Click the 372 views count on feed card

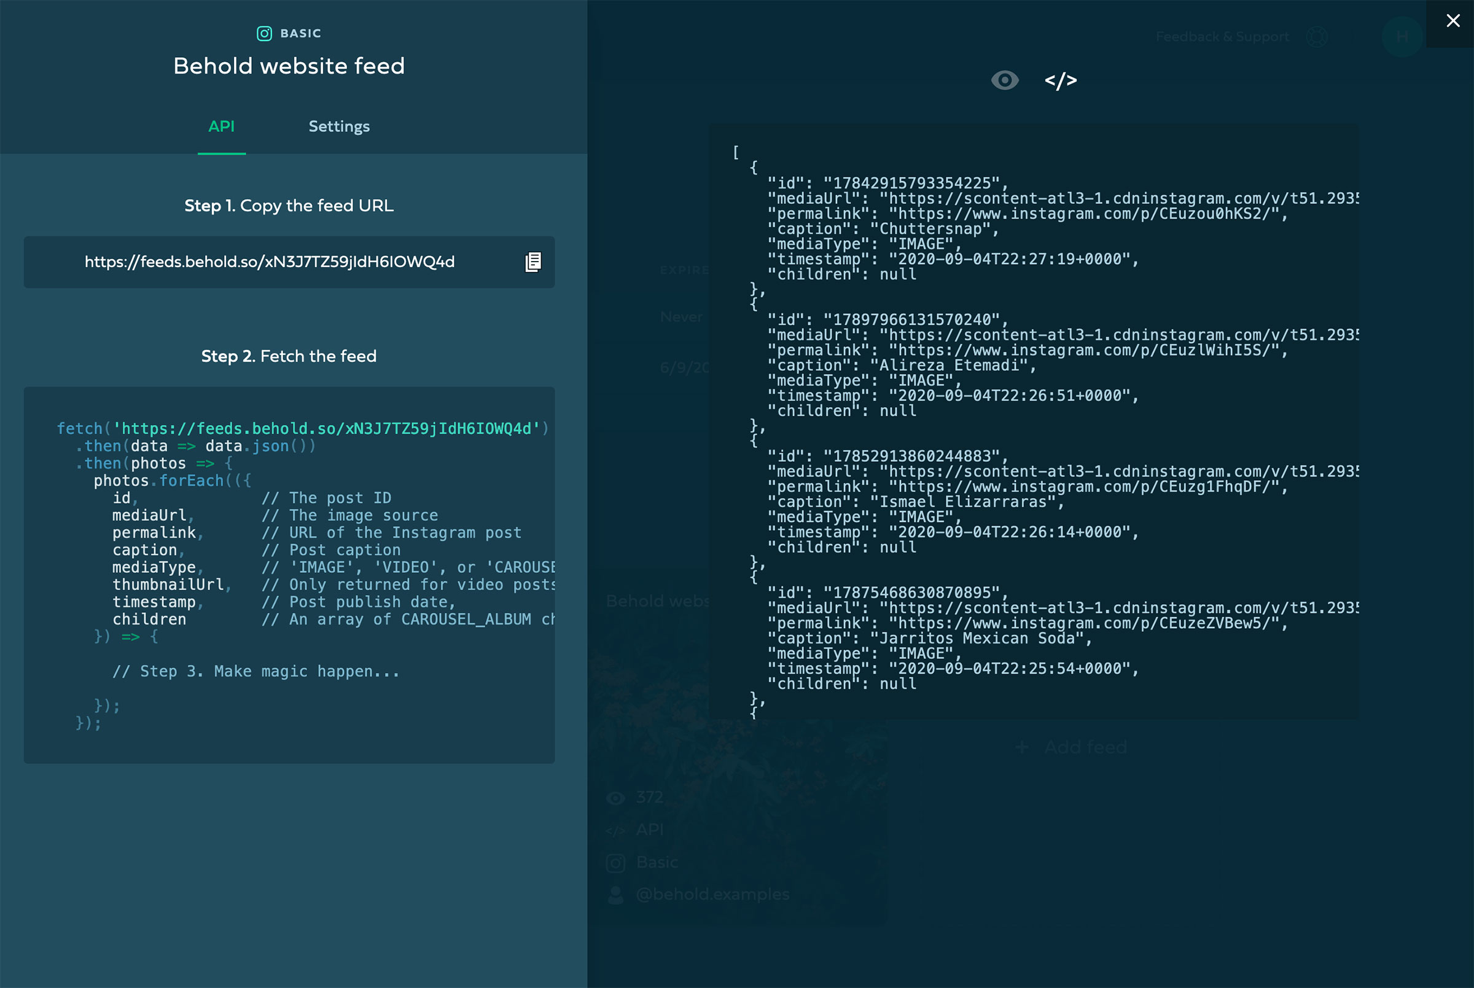pos(650,797)
